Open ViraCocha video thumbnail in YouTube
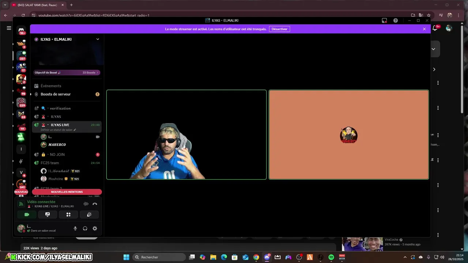This screenshot has height=263, width=468. coord(362,244)
